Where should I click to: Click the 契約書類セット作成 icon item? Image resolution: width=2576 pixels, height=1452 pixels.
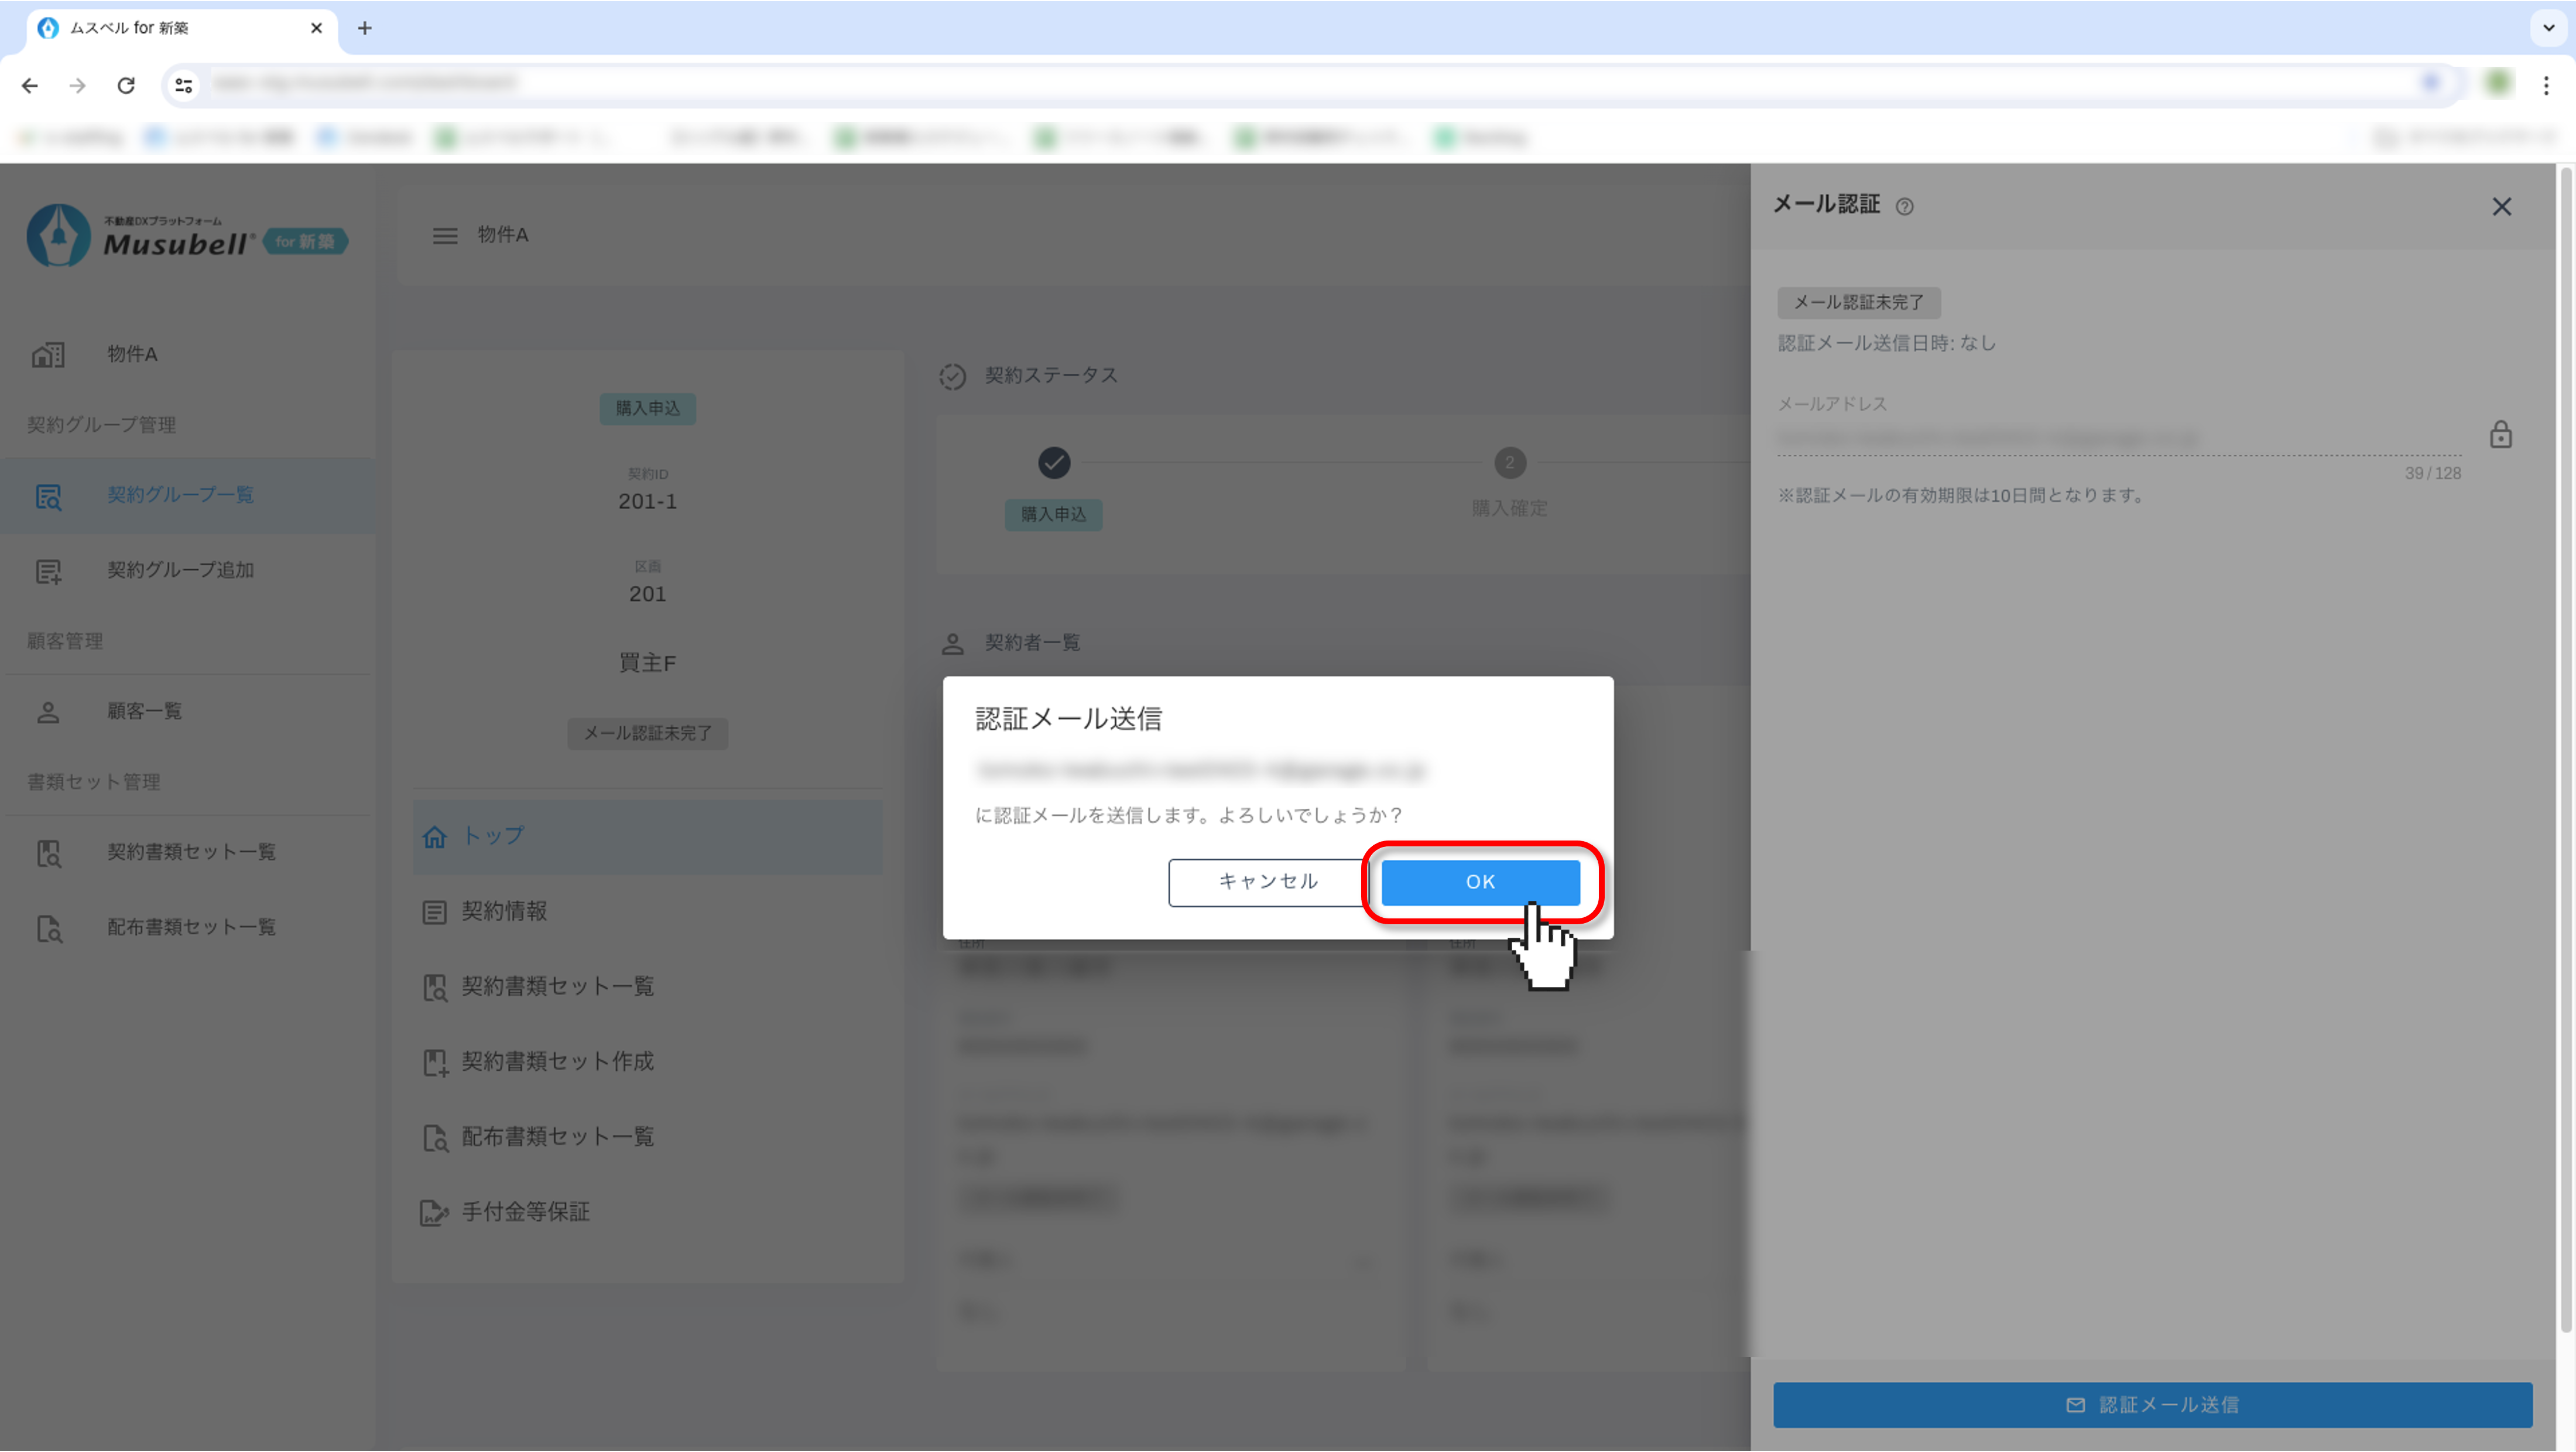coord(434,1062)
